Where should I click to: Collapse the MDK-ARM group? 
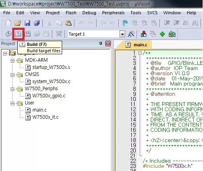coord(12,61)
